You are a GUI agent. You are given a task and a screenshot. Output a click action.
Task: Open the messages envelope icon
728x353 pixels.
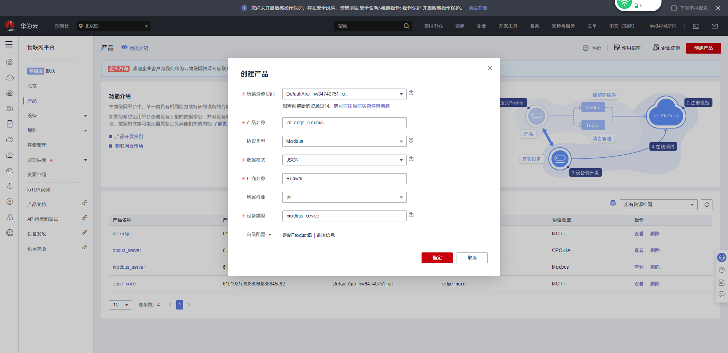point(715,26)
